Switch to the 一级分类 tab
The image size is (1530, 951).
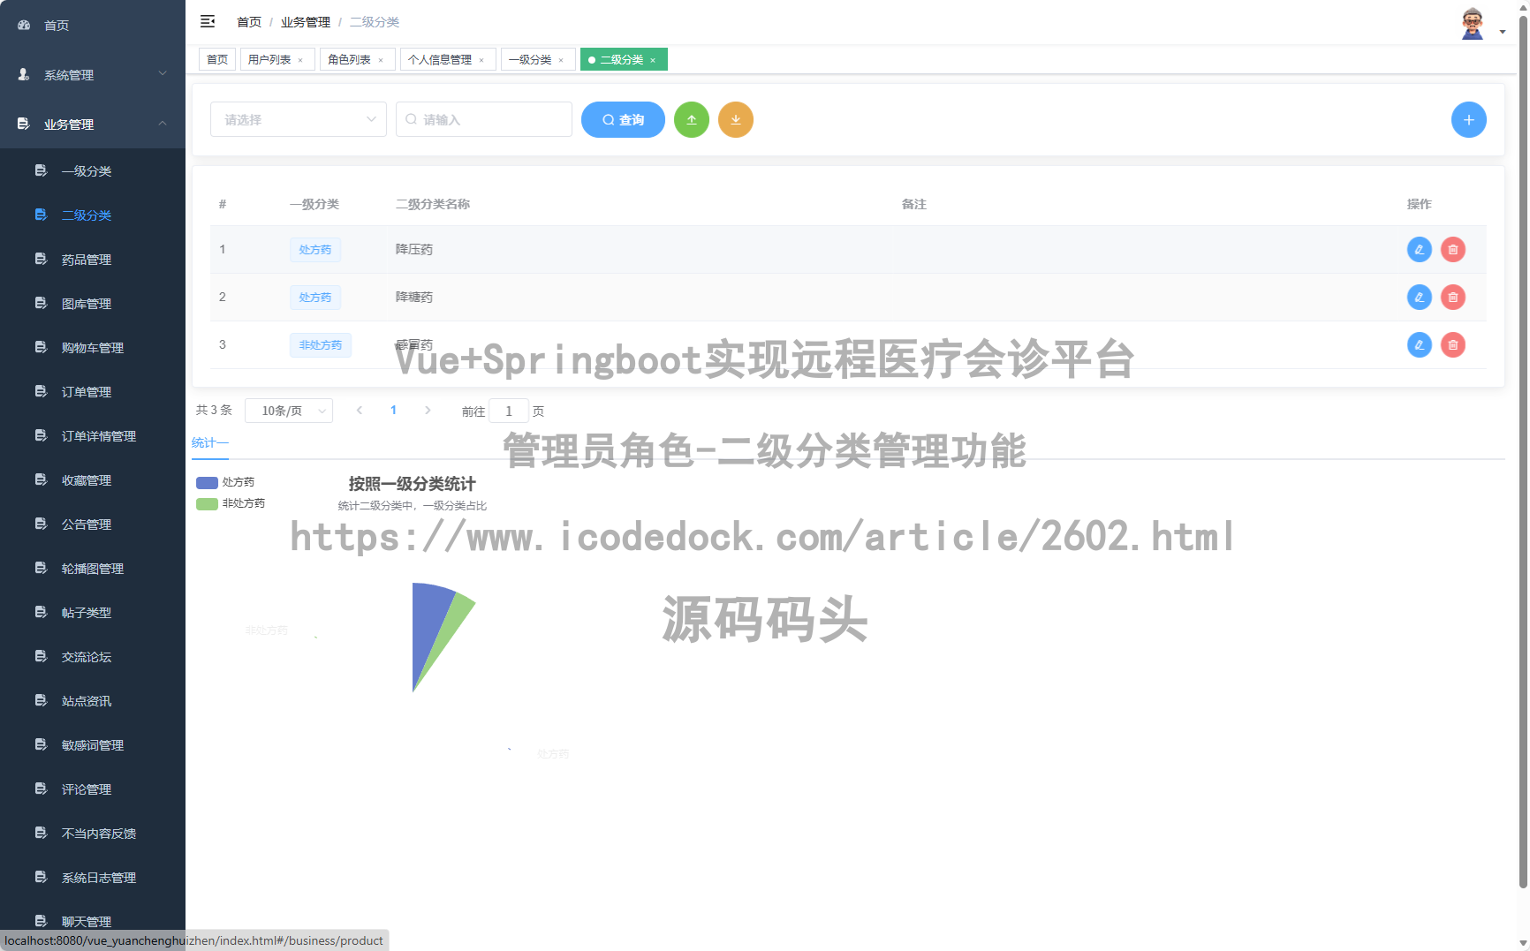532,59
